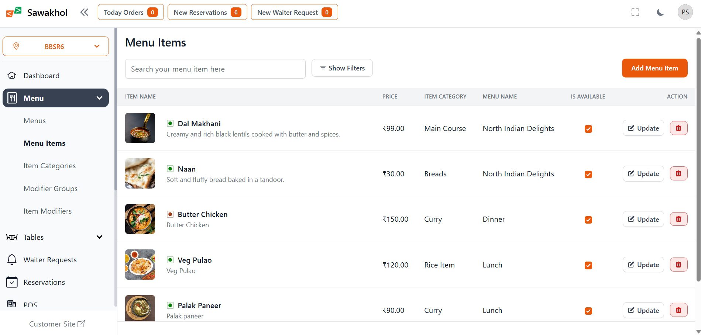
Task: Disable Palak Paneer availability checkbox
Action: pos(588,311)
